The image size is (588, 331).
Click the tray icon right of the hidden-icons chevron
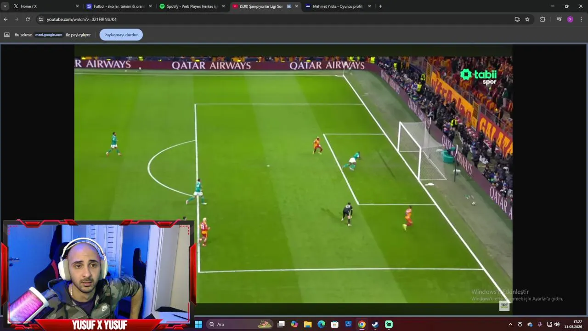click(x=520, y=324)
